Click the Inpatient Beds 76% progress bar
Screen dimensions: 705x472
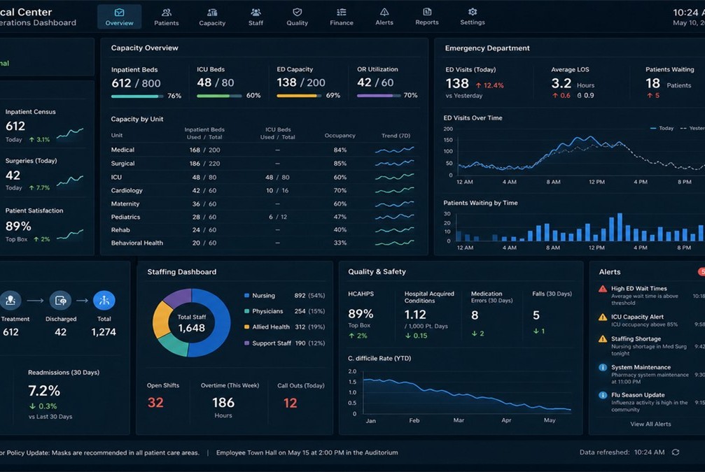(x=138, y=96)
